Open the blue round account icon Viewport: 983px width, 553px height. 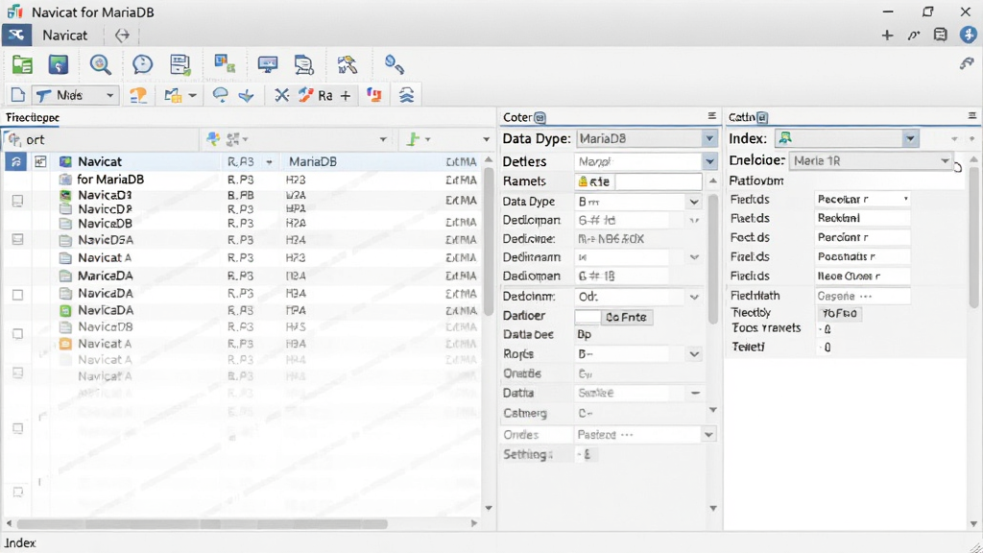click(969, 36)
